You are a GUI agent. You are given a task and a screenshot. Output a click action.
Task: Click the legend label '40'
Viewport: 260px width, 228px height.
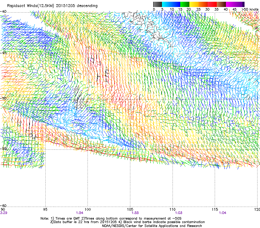226,9
